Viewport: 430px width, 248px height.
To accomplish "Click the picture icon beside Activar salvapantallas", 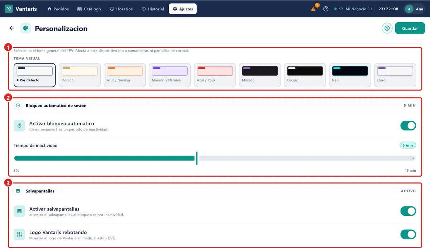I will pyautogui.click(x=19, y=211).
